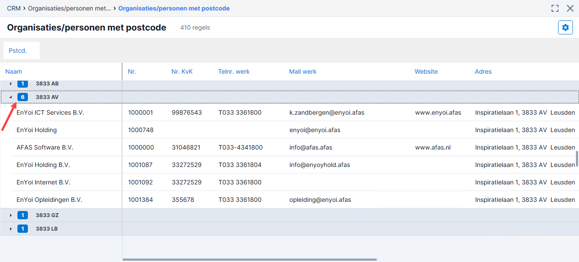579x262 pixels.
Task: Close the view with X icon
Action: (x=570, y=8)
